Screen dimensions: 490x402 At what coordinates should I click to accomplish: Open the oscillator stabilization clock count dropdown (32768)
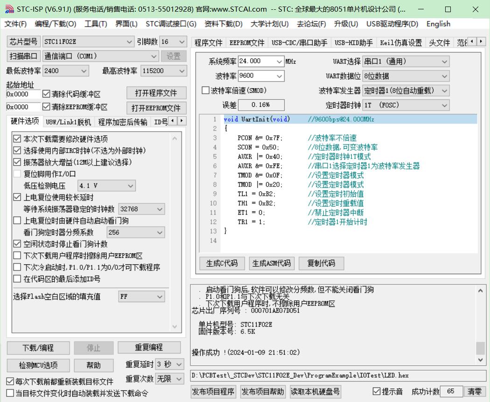pyautogui.click(x=141, y=209)
